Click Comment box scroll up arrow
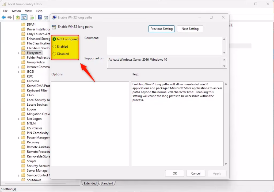Screen dimensions: 274x192 (x=224, y=39)
